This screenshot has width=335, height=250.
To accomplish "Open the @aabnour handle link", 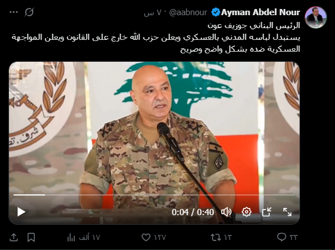I will (x=188, y=12).
